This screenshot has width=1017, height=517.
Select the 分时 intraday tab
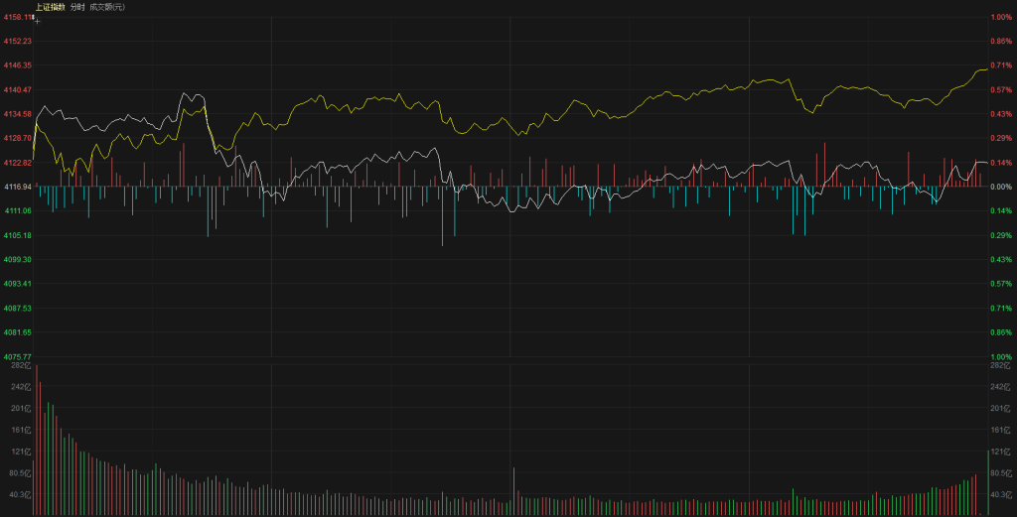(x=77, y=7)
